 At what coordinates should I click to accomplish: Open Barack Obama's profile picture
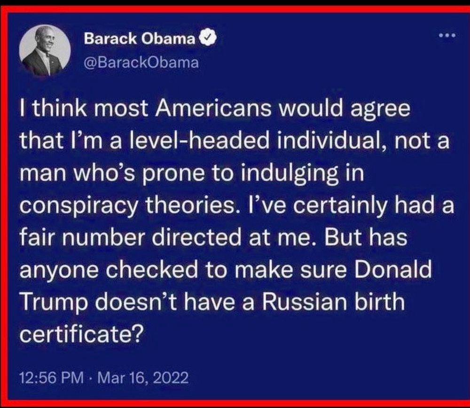45,50
